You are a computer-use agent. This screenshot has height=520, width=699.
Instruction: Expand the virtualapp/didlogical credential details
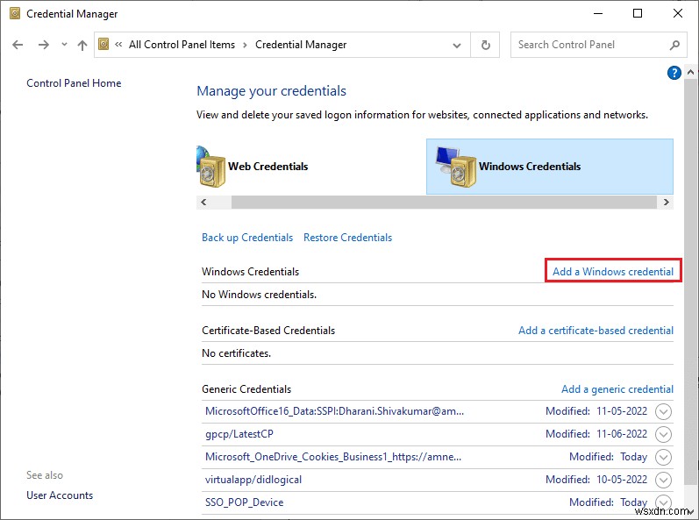[663, 480]
